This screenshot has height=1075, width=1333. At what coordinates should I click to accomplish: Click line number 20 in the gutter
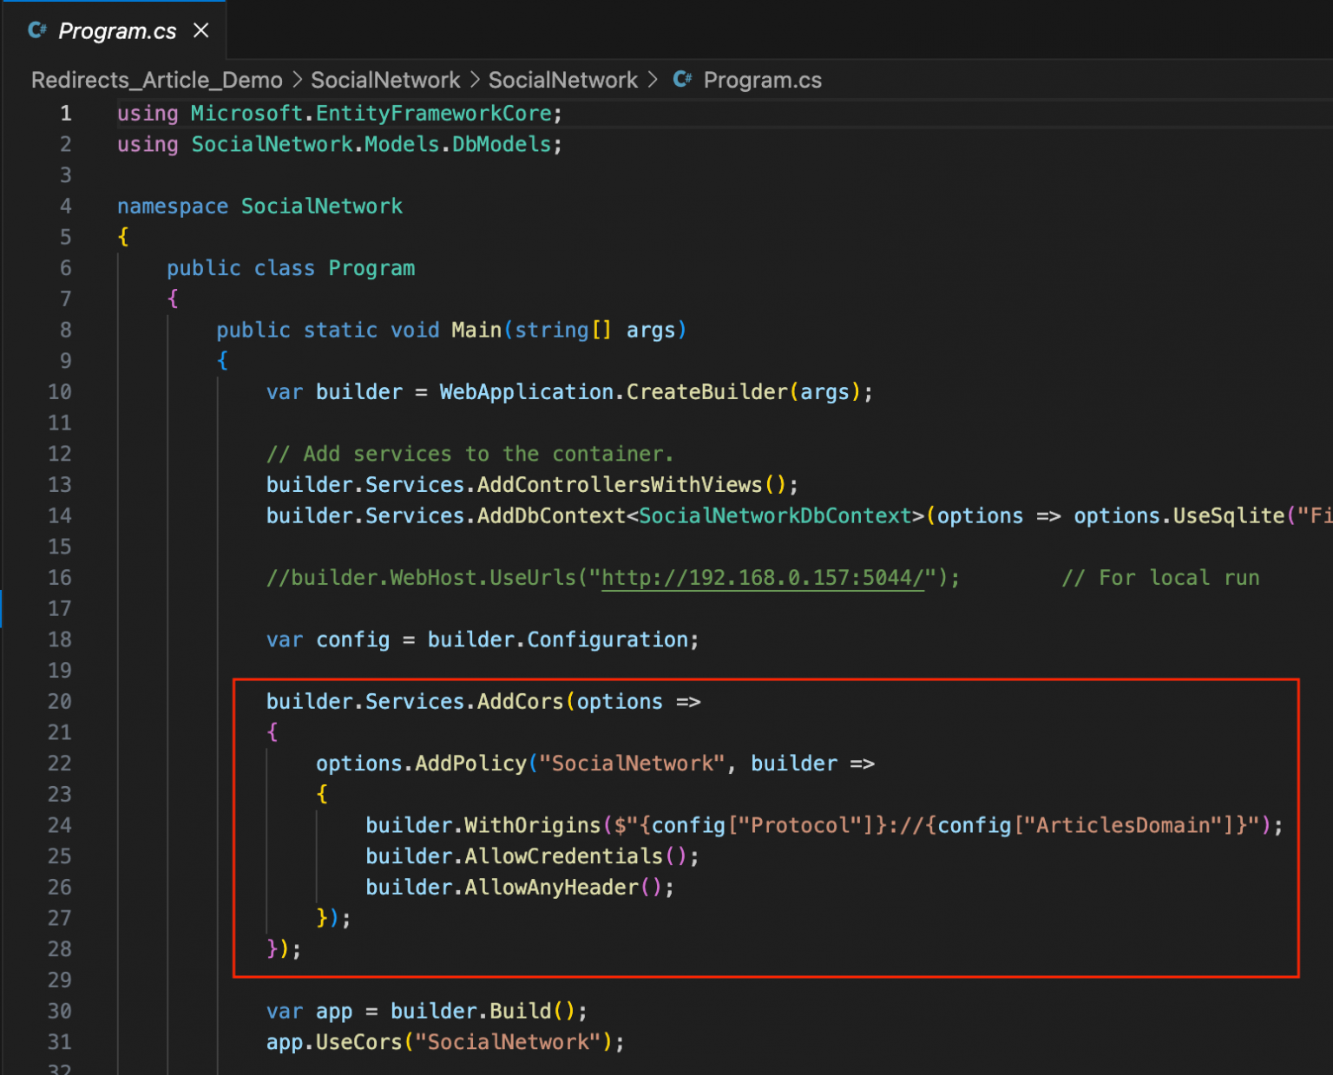pos(59,701)
